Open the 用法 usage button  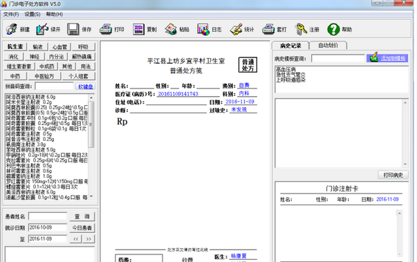click(86, 66)
